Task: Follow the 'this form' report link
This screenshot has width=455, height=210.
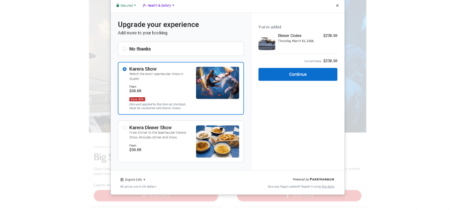Action: [328, 186]
